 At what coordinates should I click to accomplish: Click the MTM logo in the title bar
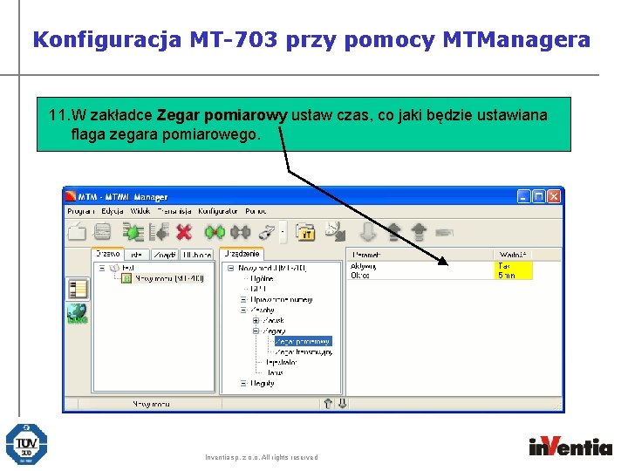click(71, 196)
